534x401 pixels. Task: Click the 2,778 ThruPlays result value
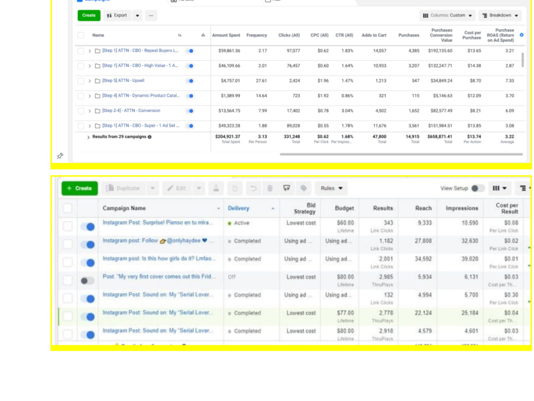[386, 313]
